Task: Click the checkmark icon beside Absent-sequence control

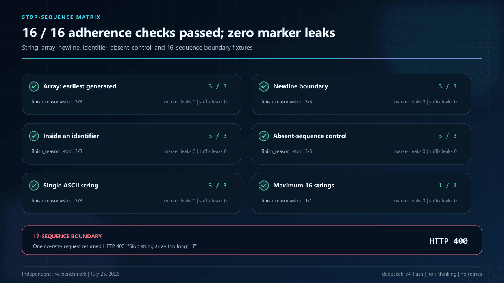Action: [x=264, y=136]
